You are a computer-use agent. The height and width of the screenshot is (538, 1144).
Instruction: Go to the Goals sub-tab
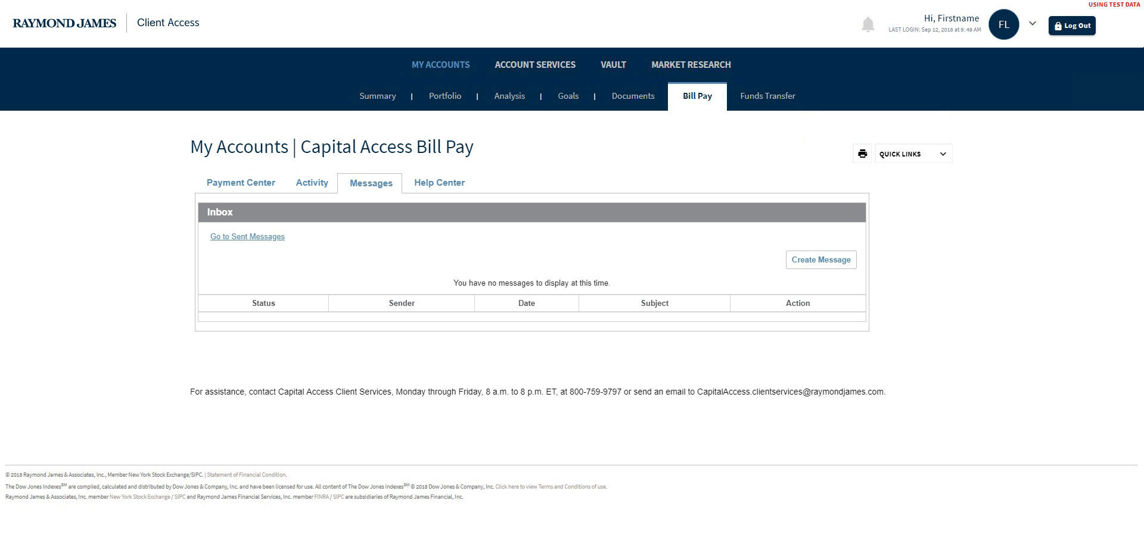point(568,96)
